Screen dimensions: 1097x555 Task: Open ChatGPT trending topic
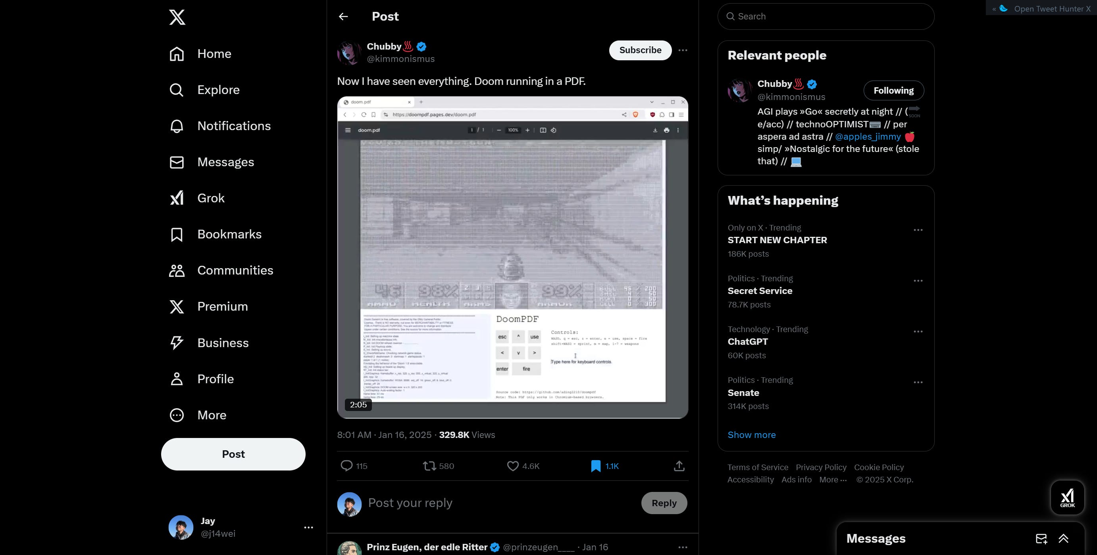tap(748, 342)
